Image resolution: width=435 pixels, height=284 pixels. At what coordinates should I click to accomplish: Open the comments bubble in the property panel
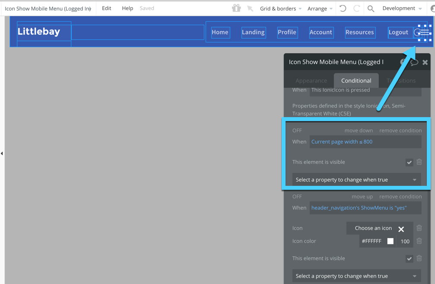414,62
